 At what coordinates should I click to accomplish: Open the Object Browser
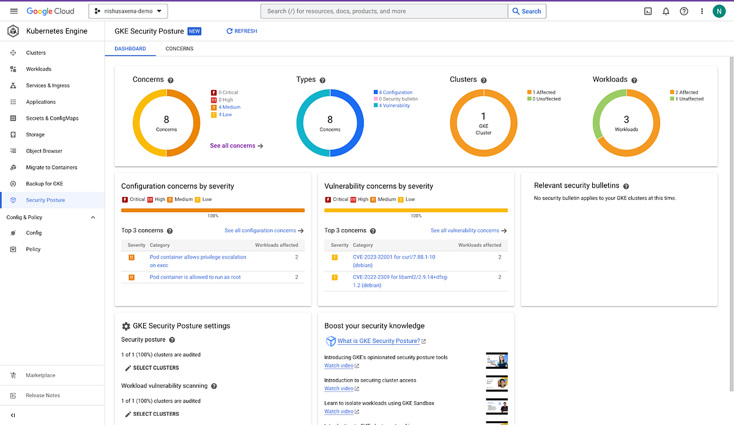coord(44,150)
